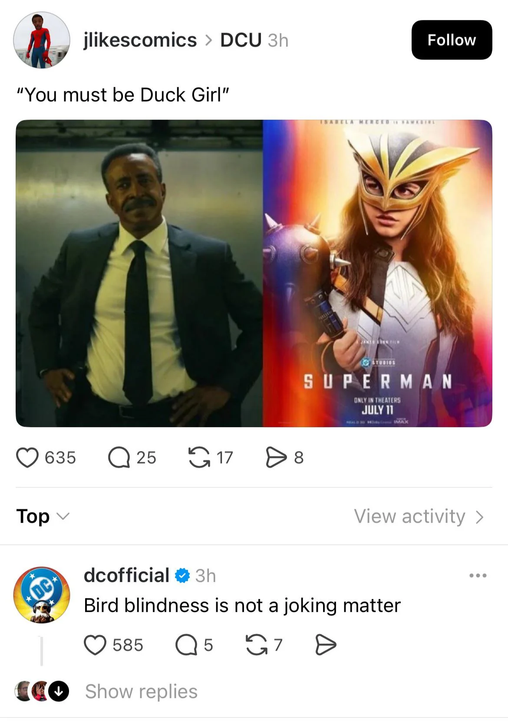Show replies under dcofficial comment

pyautogui.click(x=141, y=691)
